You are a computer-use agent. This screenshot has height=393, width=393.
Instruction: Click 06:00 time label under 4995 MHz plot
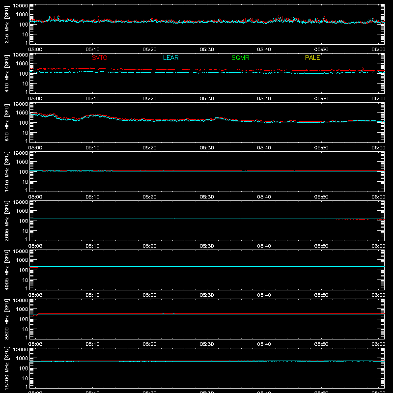pos(378,295)
